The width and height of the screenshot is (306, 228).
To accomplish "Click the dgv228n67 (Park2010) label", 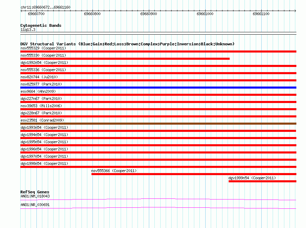I will (x=41, y=113).
